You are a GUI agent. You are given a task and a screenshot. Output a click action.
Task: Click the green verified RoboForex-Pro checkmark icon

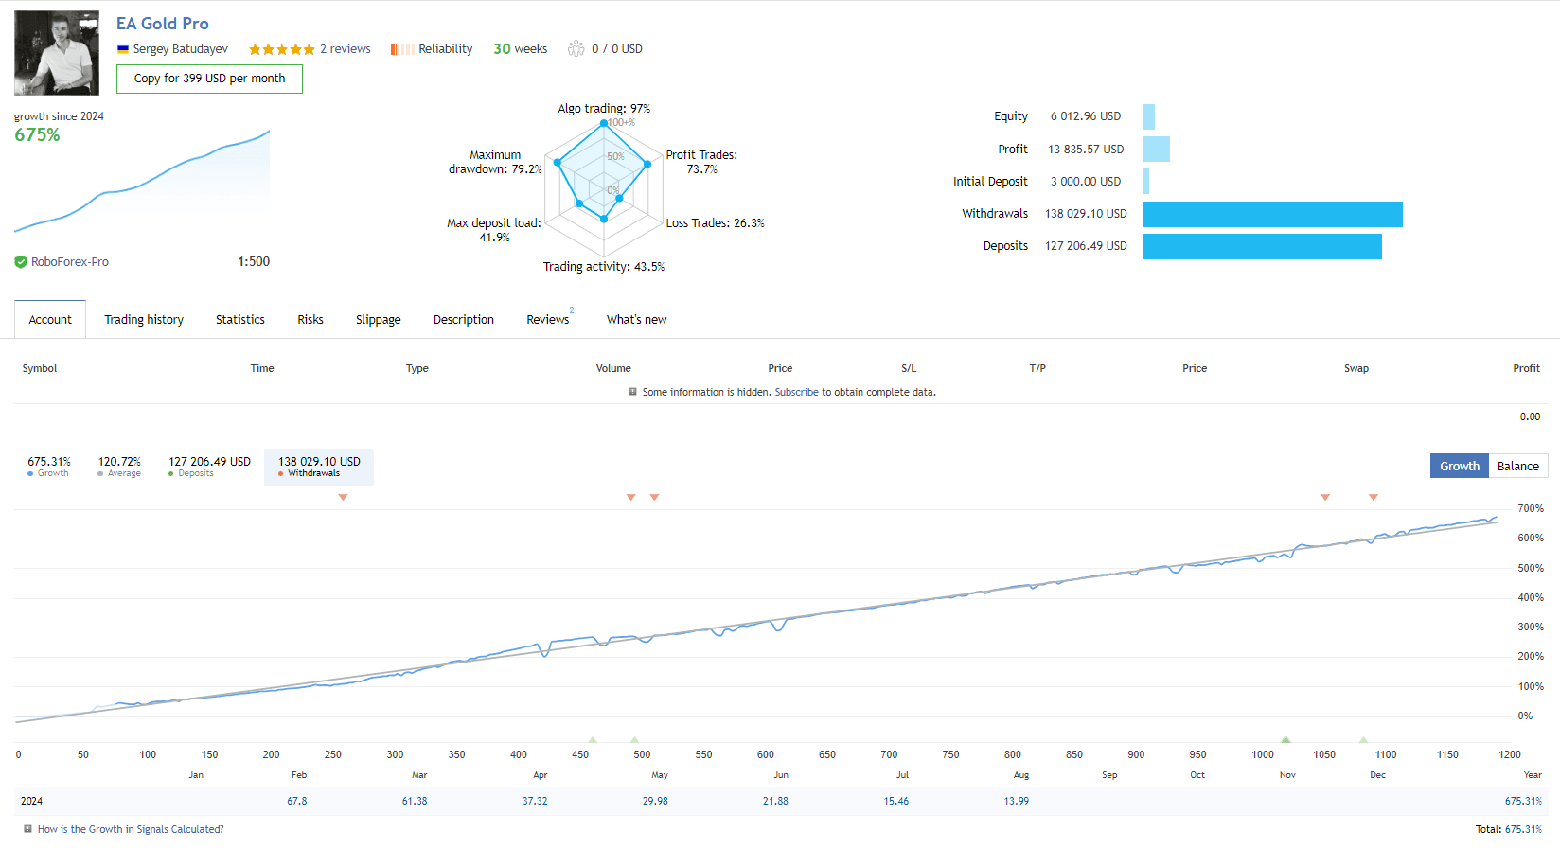click(21, 262)
